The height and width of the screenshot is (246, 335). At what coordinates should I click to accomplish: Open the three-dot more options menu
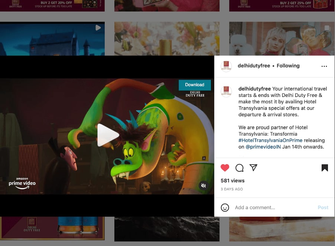pos(324,66)
